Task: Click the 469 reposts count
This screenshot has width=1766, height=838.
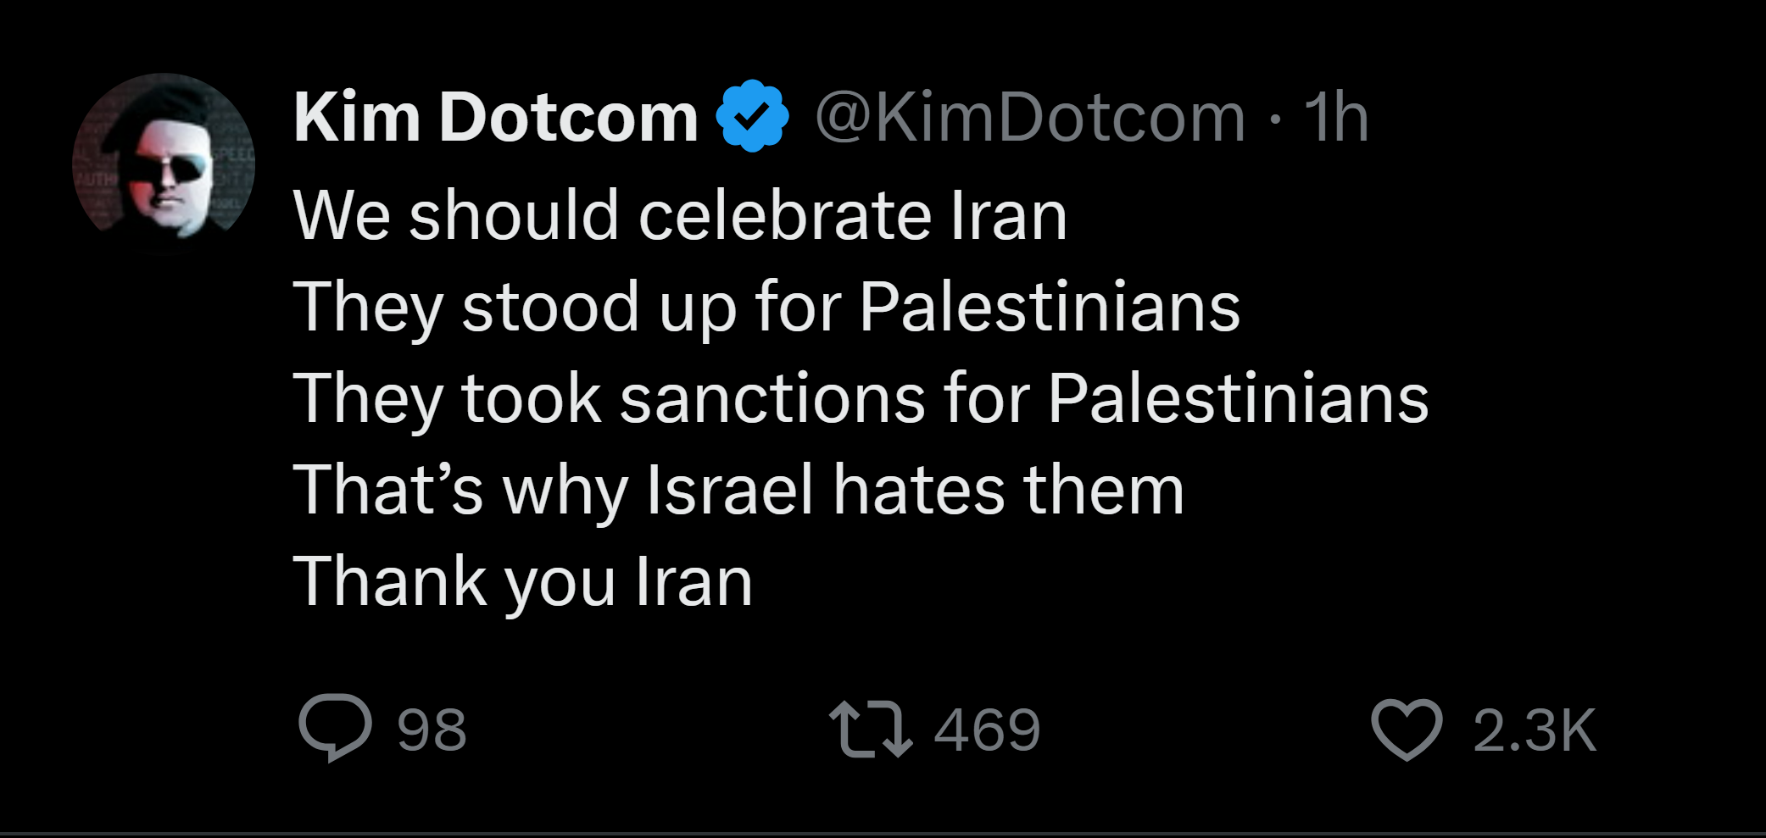Action: click(x=987, y=730)
